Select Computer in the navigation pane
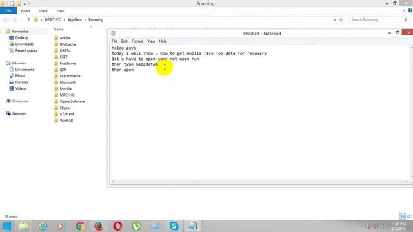The width and height of the screenshot is (413, 232). (20, 101)
